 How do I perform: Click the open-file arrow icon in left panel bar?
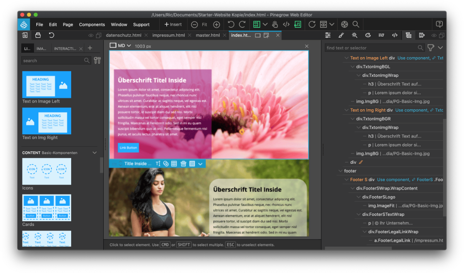click(x=25, y=35)
